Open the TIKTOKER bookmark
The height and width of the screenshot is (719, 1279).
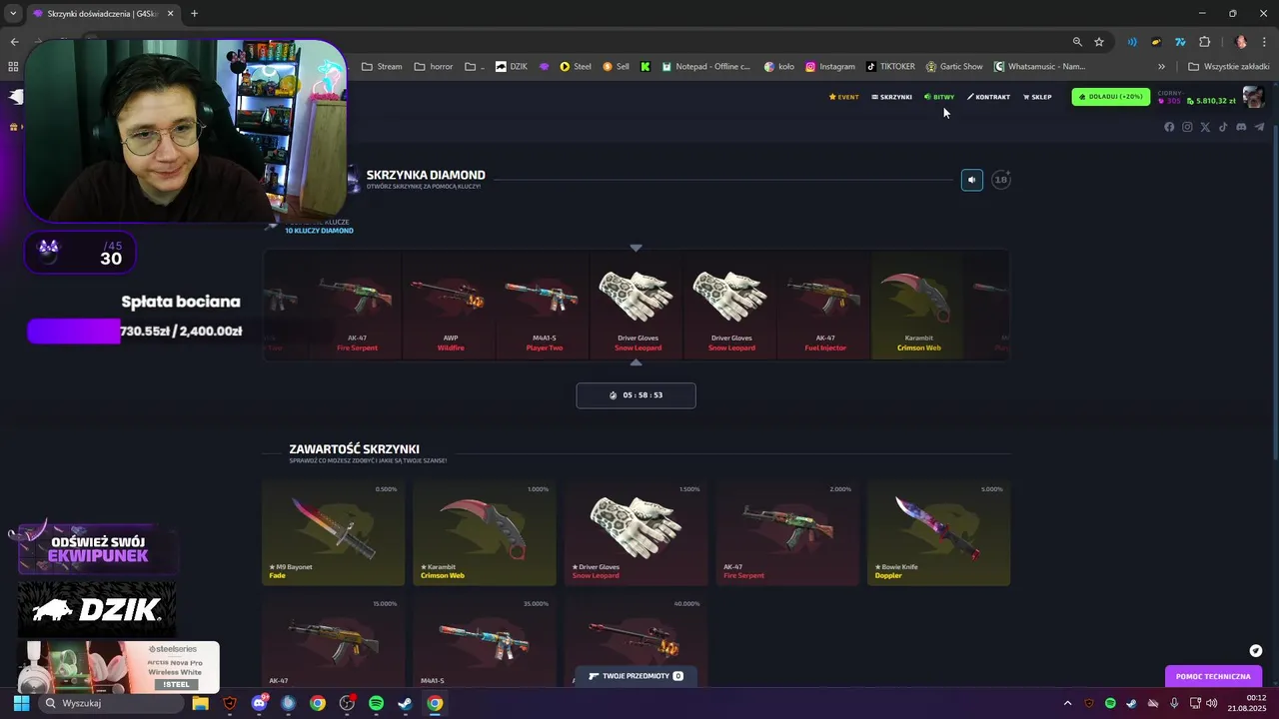click(890, 67)
